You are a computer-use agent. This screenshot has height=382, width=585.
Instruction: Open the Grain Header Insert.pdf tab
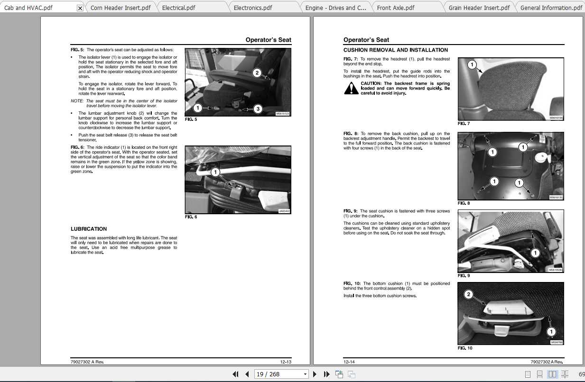click(x=479, y=8)
